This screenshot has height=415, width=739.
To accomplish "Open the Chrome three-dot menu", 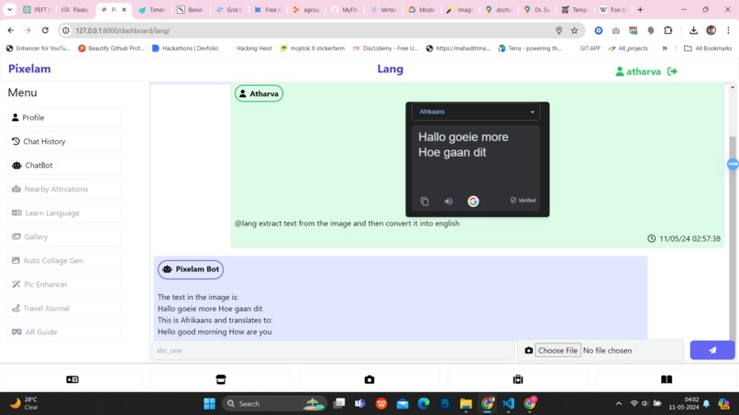I will tap(728, 30).
